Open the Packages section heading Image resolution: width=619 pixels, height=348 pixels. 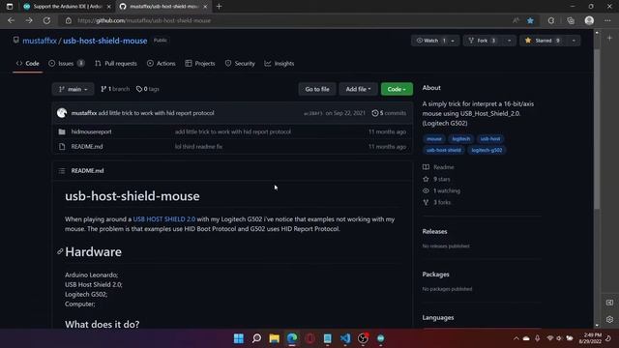click(436, 275)
